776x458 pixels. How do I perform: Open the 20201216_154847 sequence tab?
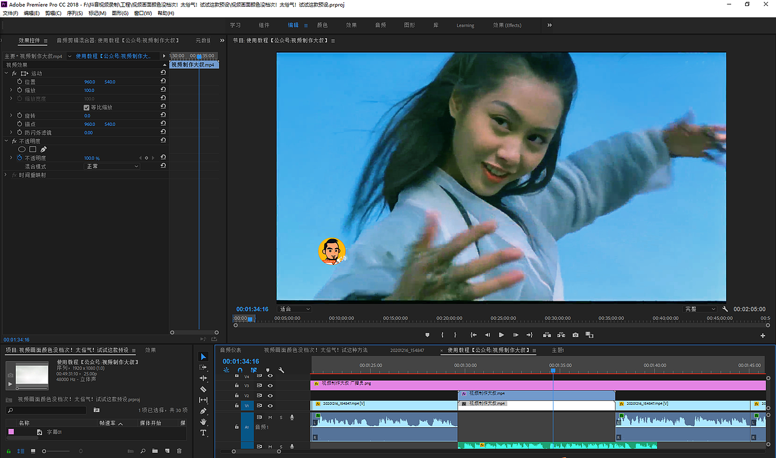pyautogui.click(x=407, y=350)
